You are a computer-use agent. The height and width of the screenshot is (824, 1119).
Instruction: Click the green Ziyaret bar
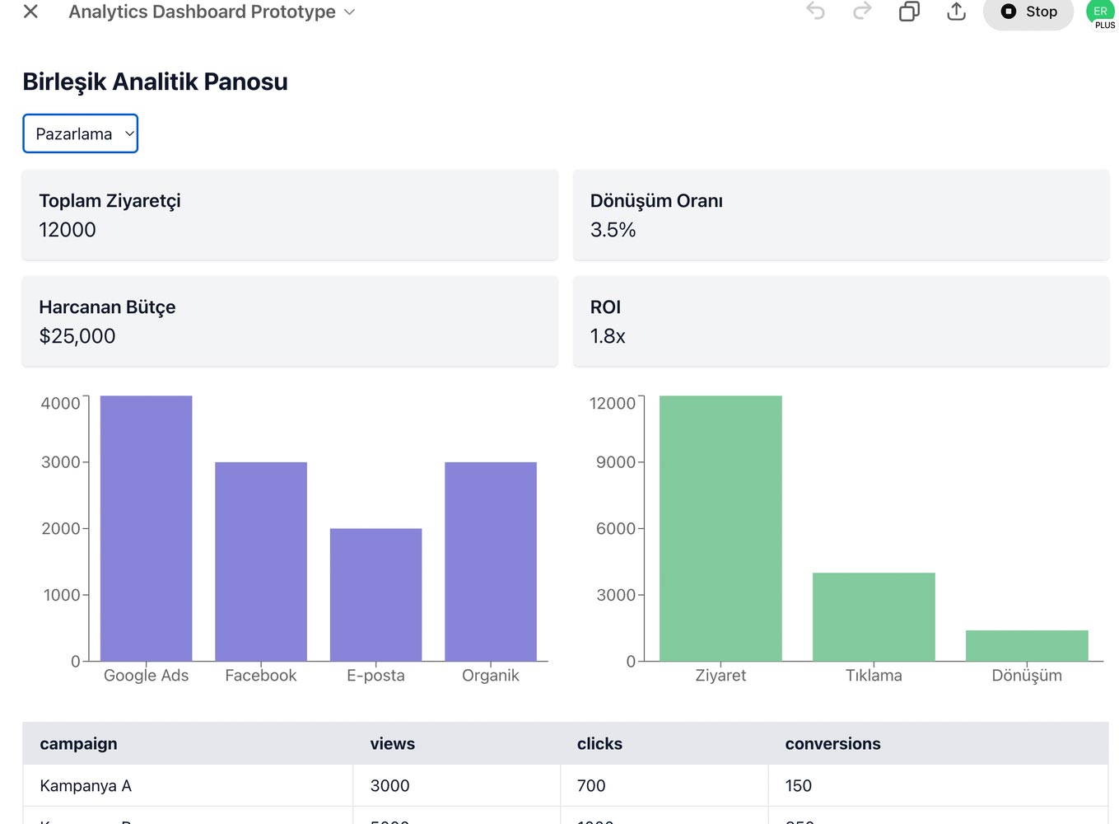pos(720,528)
